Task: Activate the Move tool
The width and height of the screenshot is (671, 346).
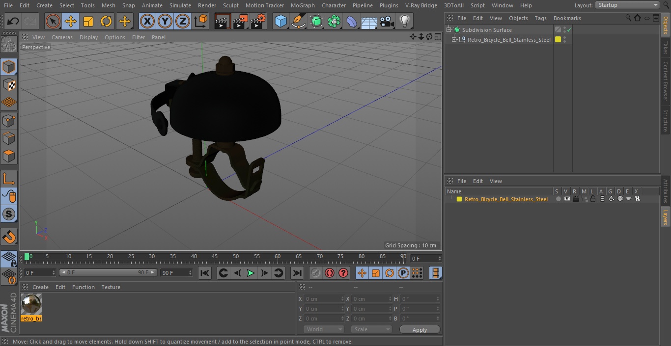Action: (x=71, y=21)
